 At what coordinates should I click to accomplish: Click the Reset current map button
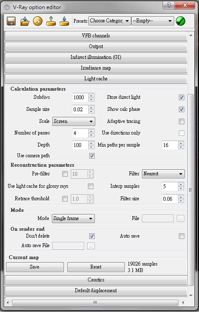(x=96, y=267)
